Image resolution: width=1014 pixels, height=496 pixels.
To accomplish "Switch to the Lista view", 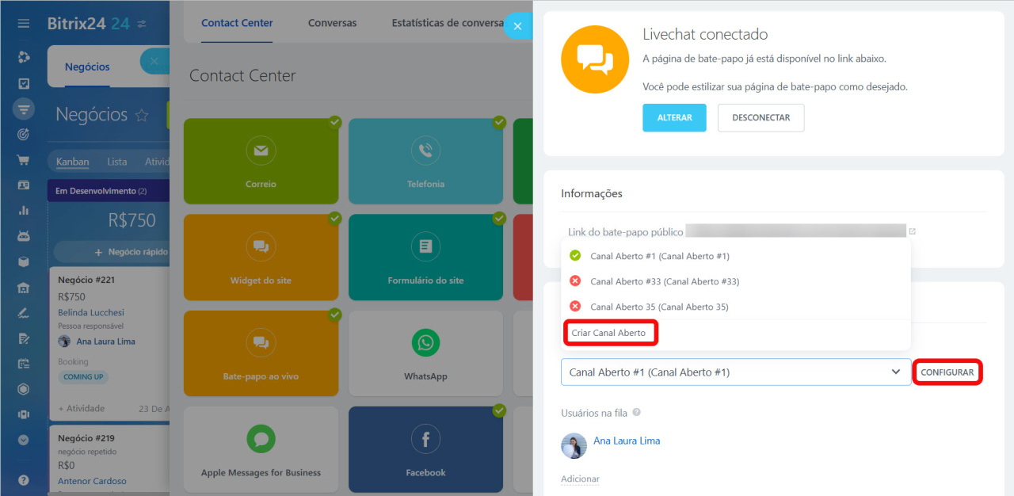I will coord(117,162).
